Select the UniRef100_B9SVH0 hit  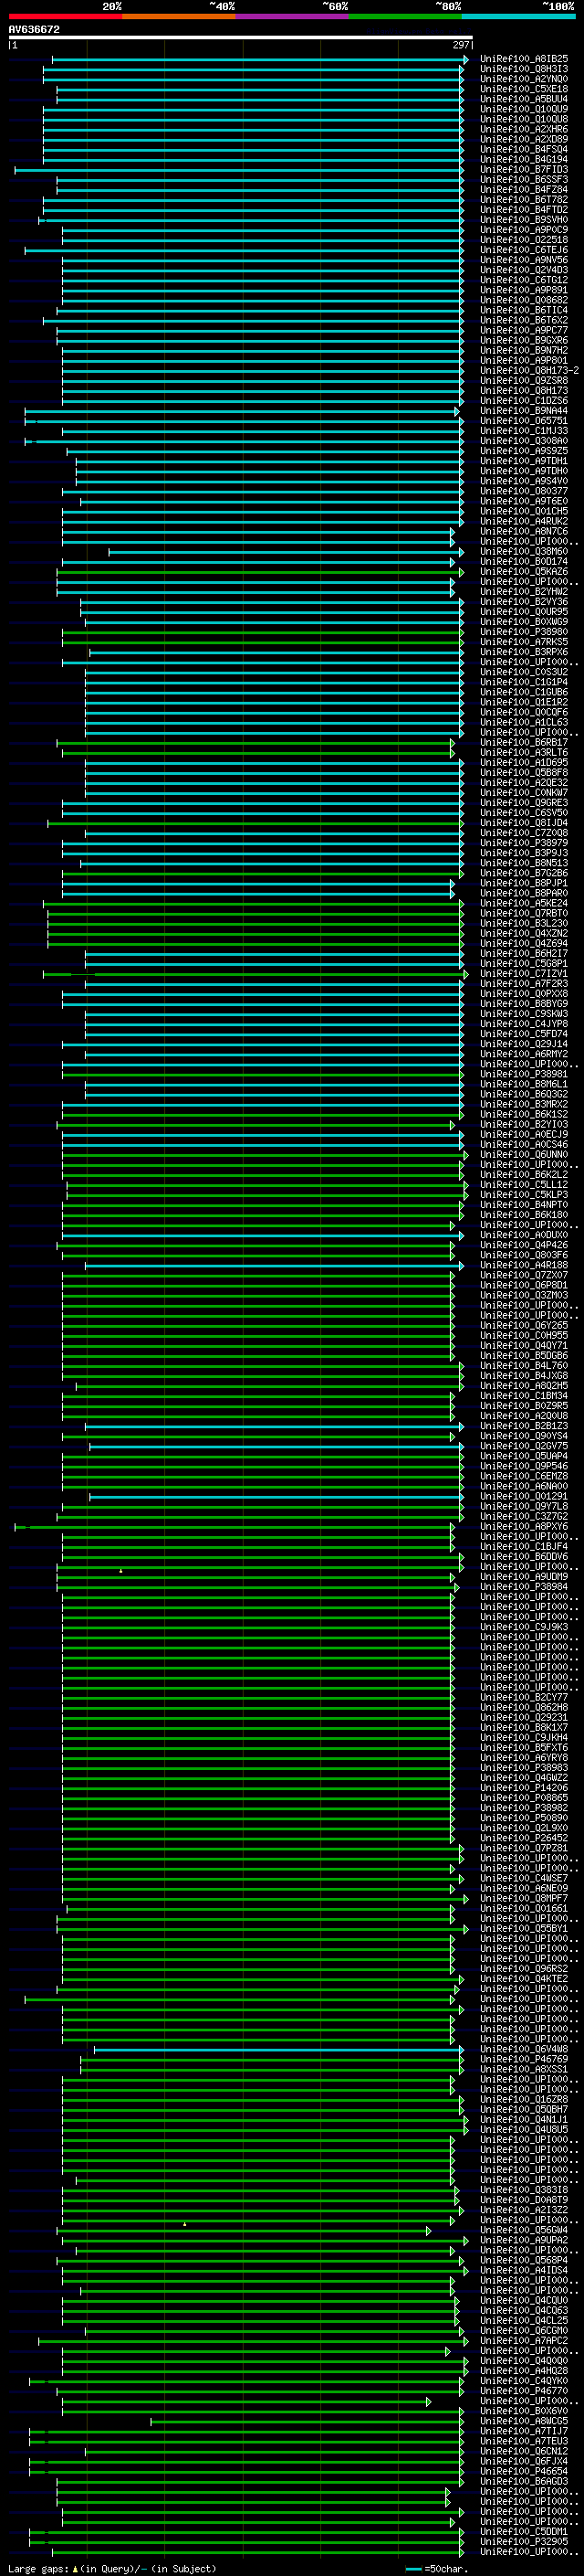tap(524, 220)
